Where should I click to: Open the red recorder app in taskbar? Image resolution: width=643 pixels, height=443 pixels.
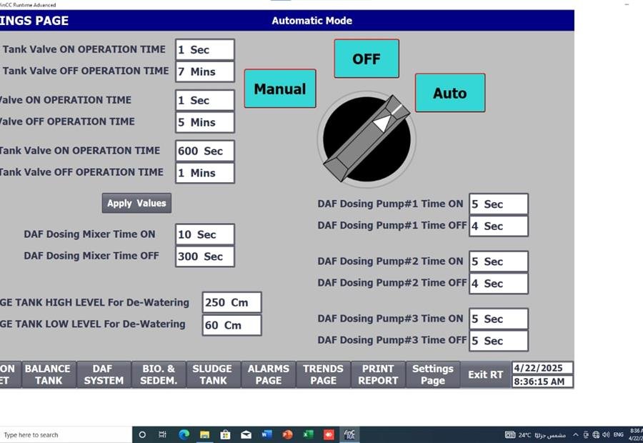pos(329,435)
